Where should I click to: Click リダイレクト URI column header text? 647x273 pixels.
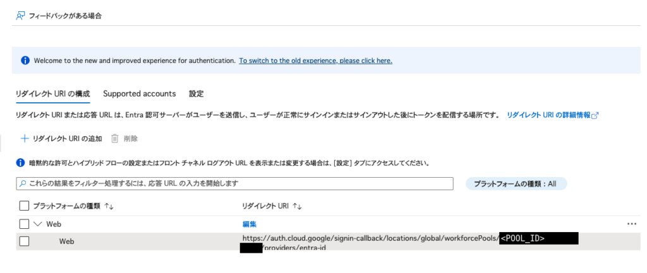pos(265,206)
